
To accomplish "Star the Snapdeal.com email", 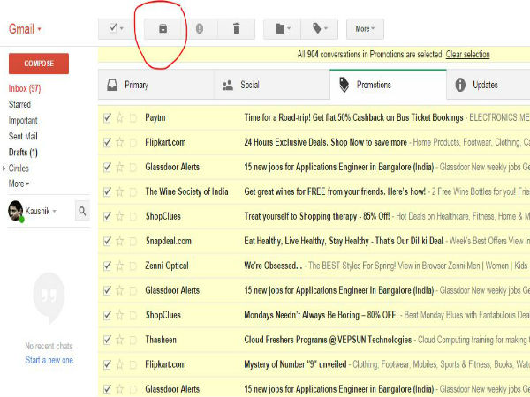I will (119, 241).
